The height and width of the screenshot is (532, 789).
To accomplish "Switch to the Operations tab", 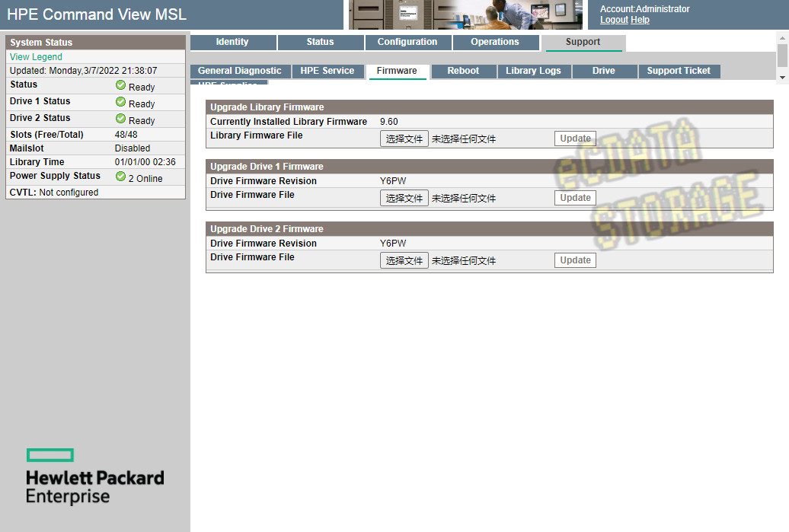I will pyautogui.click(x=495, y=42).
